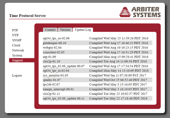Click the ntp-01.09 entry
Image resolution: width=170 pixels, height=118 pixels.
click(49, 57)
